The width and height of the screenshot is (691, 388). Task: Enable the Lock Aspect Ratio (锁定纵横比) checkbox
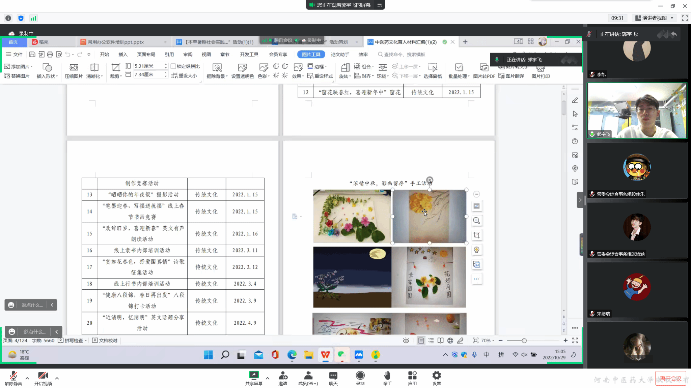(173, 66)
